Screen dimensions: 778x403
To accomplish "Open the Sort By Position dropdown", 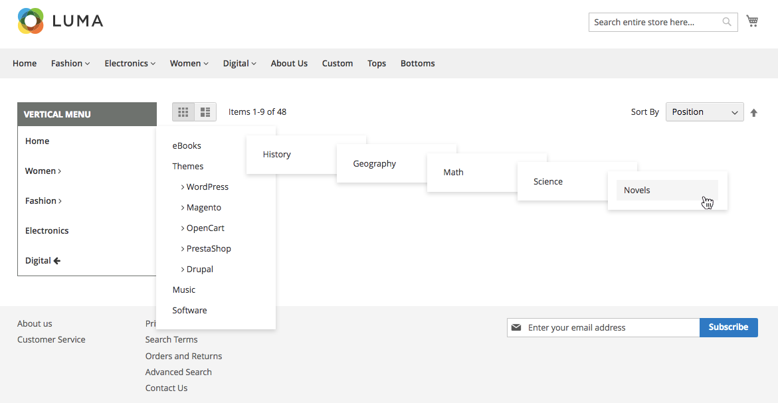I will coord(704,112).
